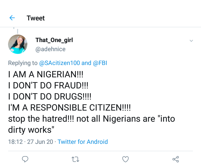Open the reply speech bubble icon
Viewport: 201px width, 166px height.
(x=25, y=159)
